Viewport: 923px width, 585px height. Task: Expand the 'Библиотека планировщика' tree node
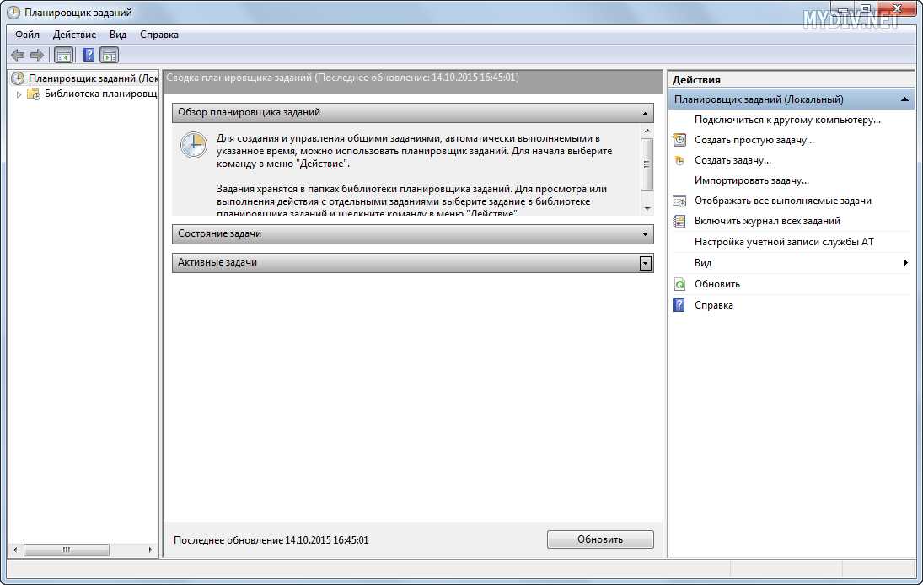19,94
